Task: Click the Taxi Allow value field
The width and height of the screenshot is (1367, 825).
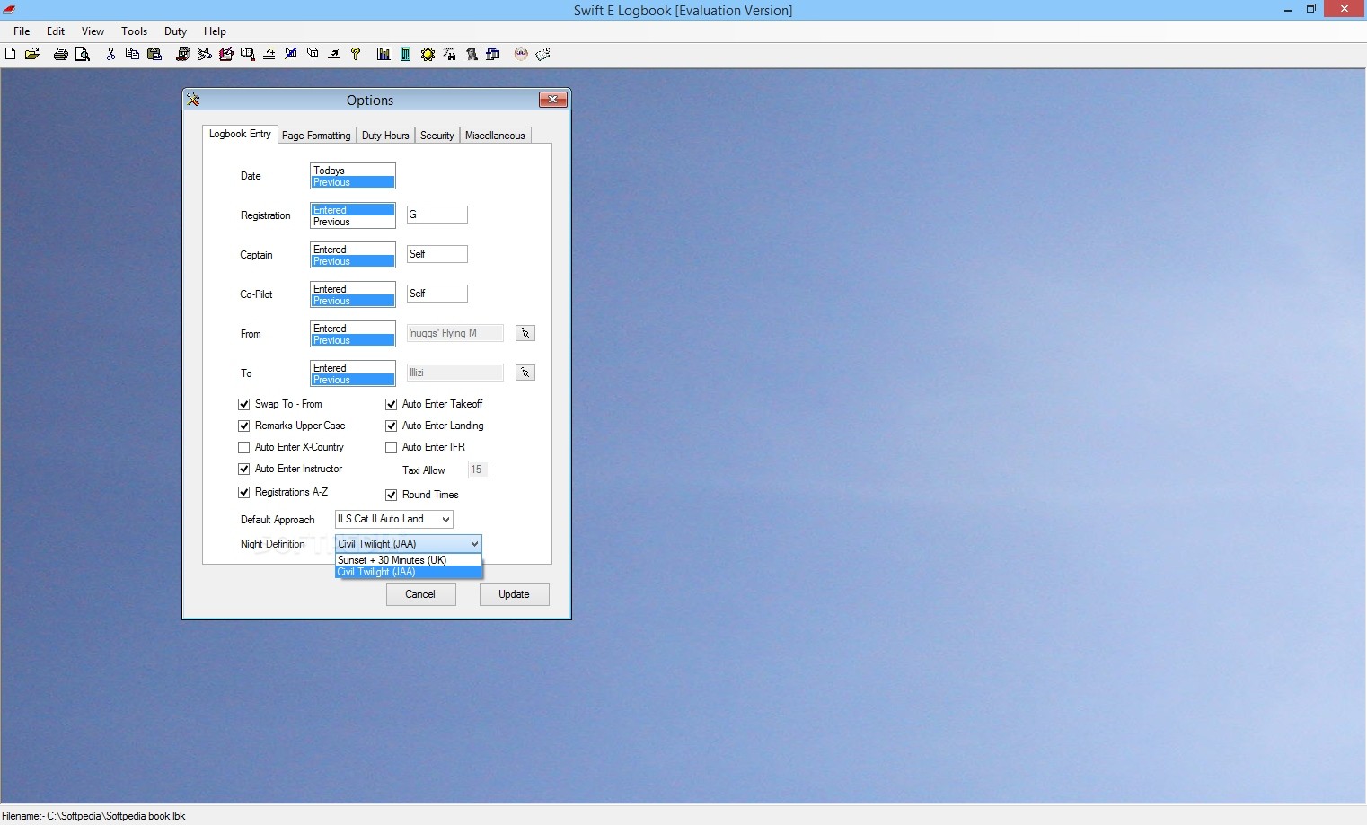Action: coord(479,470)
